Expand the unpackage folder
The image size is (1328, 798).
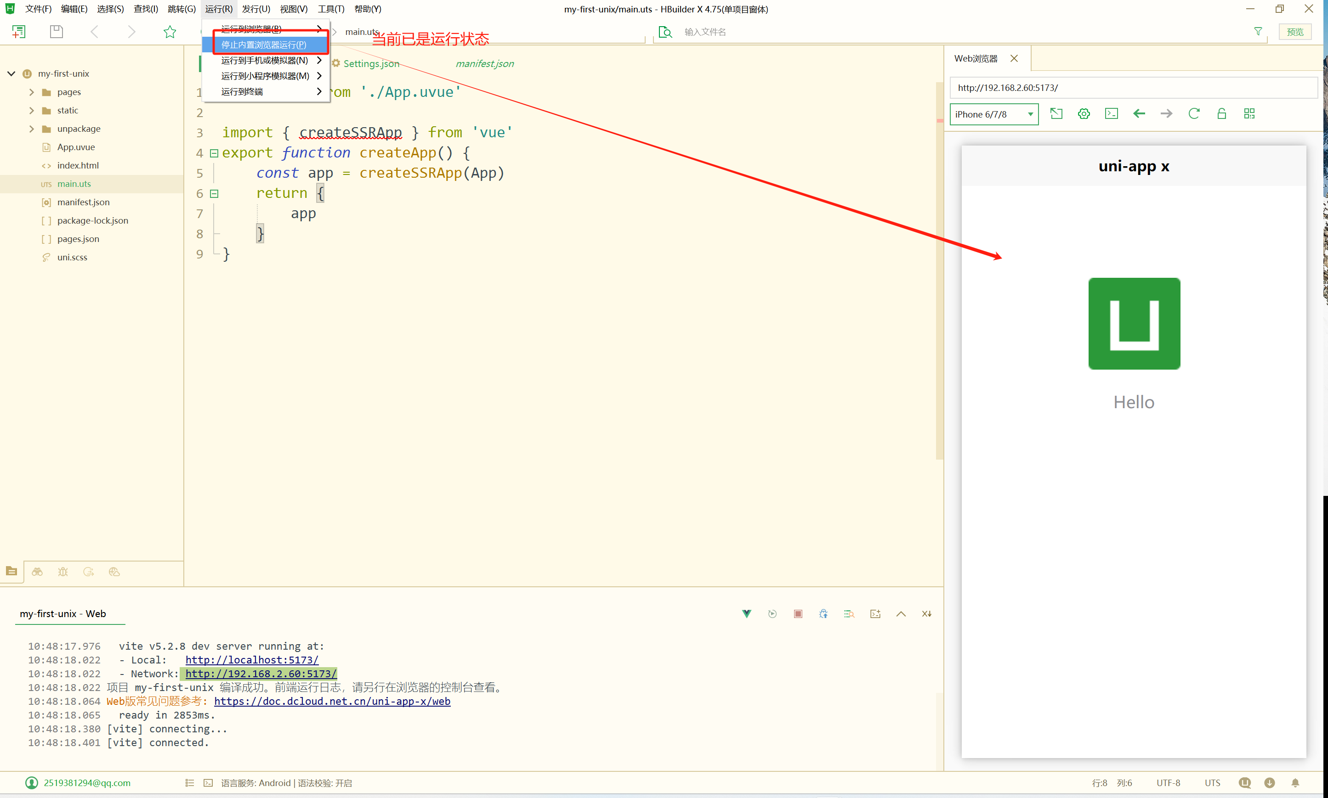coord(32,129)
